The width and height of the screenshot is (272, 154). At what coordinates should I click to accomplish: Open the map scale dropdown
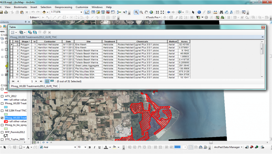[81, 12]
